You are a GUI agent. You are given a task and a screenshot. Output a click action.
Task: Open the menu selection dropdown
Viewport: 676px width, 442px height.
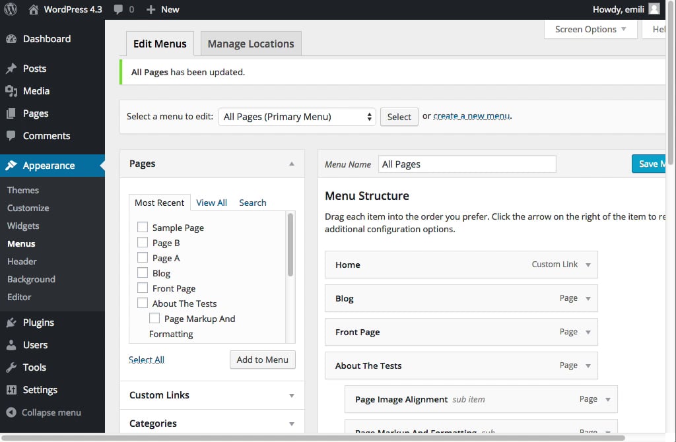pos(297,117)
